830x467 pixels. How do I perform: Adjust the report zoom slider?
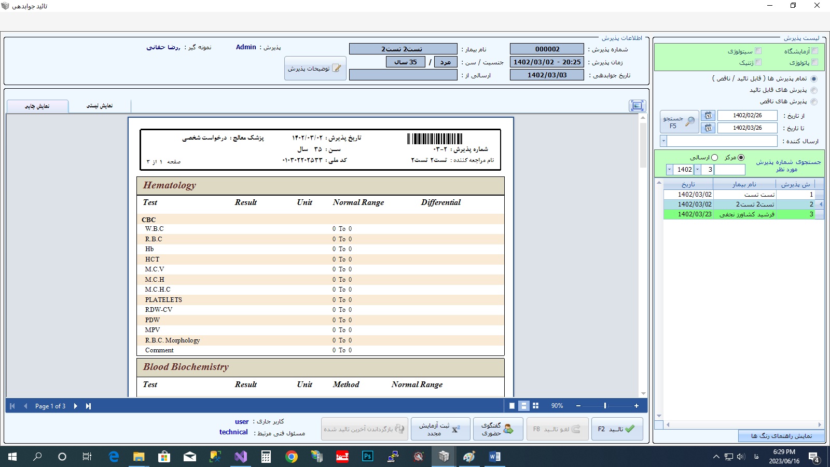pyautogui.click(x=605, y=406)
